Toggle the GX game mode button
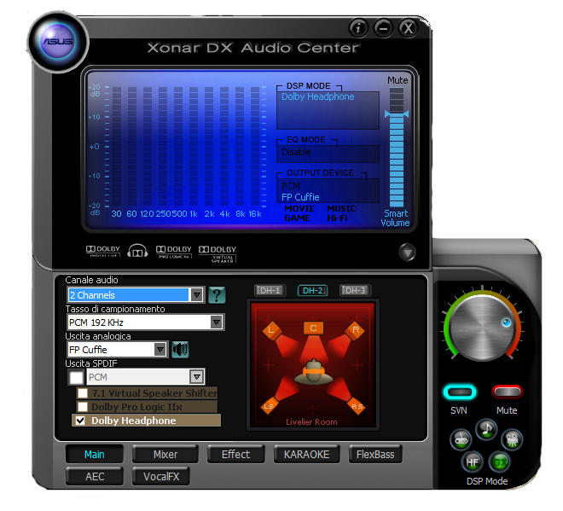 [x=500, y=462]
